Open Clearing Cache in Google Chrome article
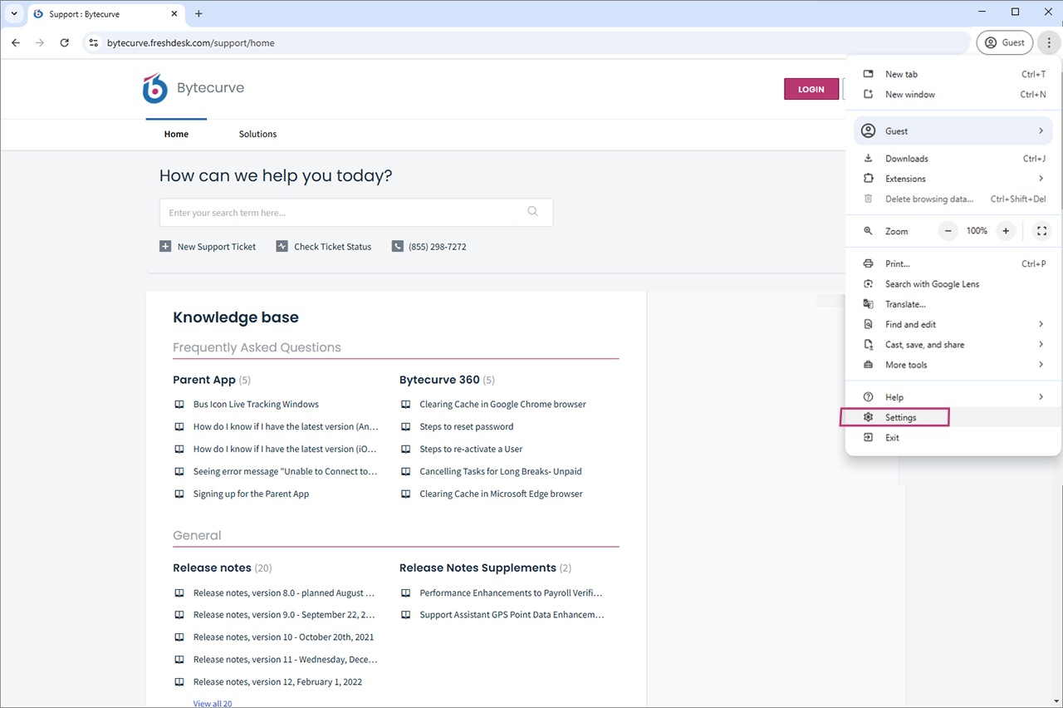This screenshot has width=1063, height=708. click(x=502, y=404)
